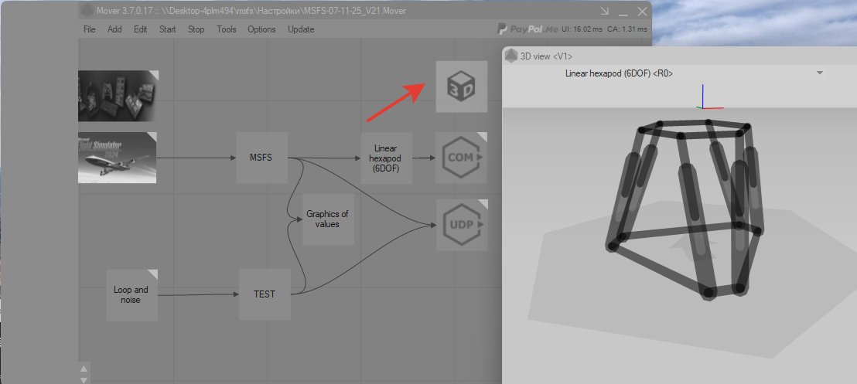Open the Options menu
The width and height of the screenshot is (857, 384).
[261, 29]
